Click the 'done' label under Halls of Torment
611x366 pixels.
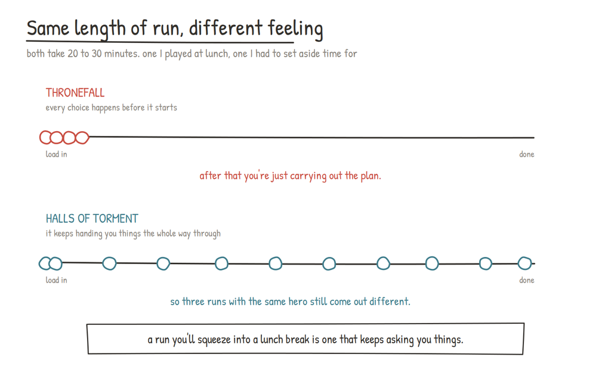point(526,280)
